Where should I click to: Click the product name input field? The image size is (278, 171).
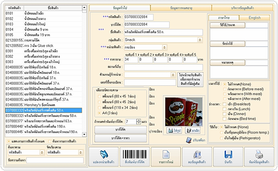pos(163,32)
